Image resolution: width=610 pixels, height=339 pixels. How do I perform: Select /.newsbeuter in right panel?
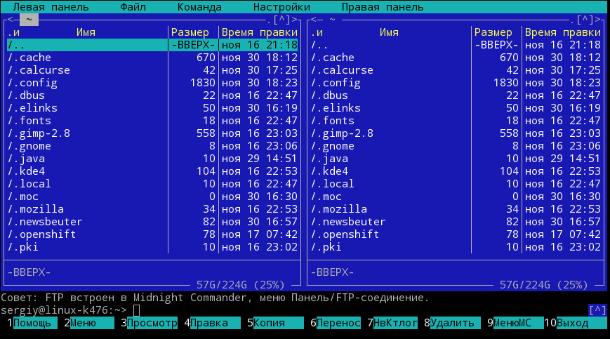click(x=456, y=222)
